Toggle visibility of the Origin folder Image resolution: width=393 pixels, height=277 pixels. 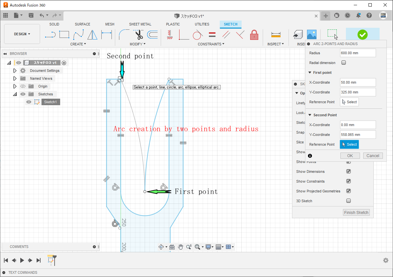[x=23, y=86]
